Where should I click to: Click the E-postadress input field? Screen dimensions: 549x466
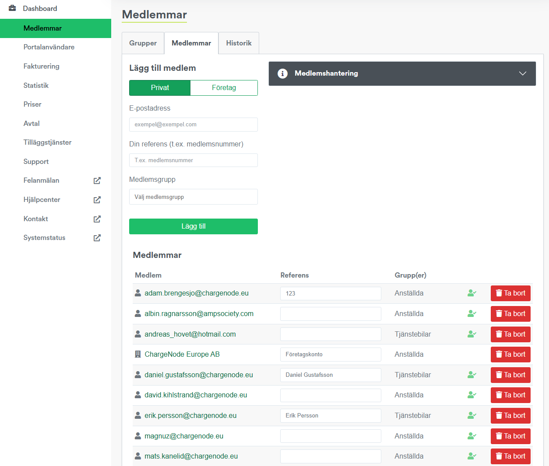point(193,125)
